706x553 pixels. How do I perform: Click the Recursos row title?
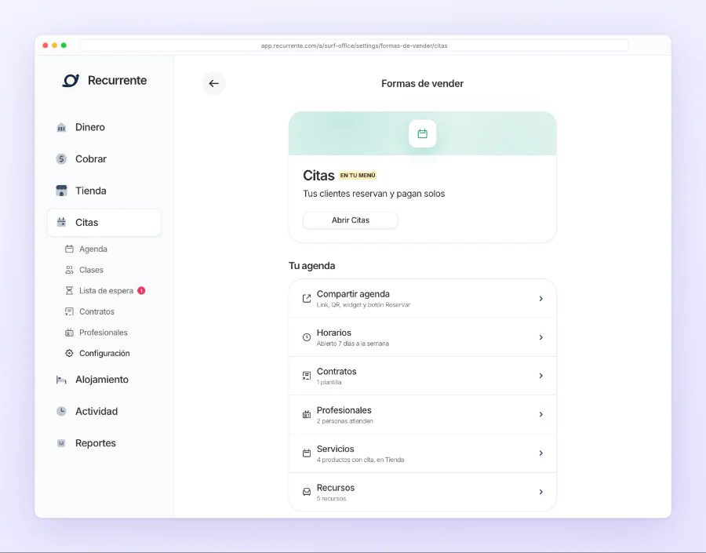(x=336, y=488)
